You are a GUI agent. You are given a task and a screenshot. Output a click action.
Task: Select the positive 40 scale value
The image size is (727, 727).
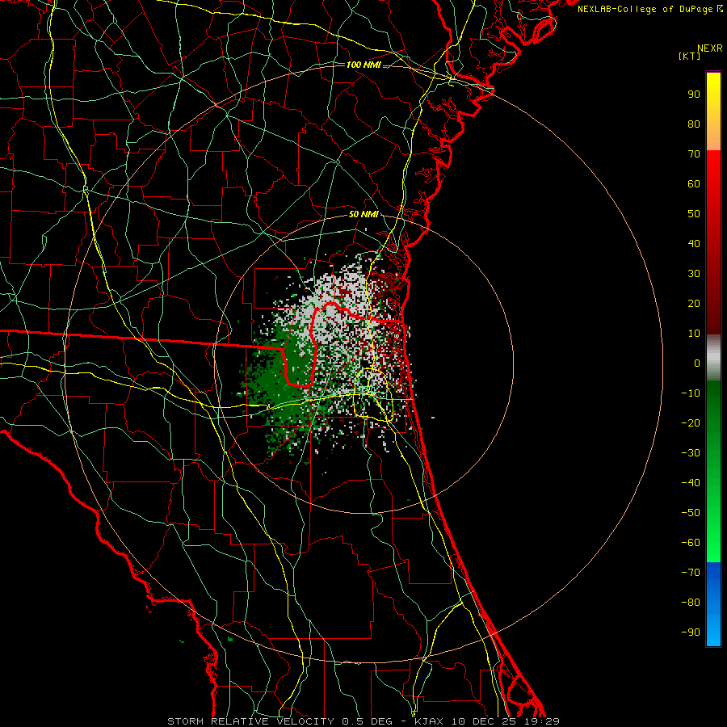[694, 244]
